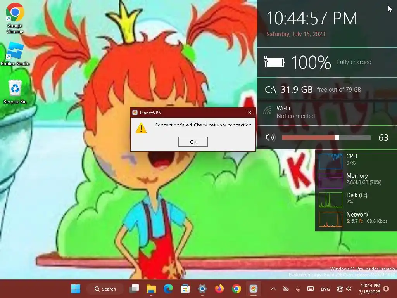Click the microphone tray icon
397x298 pixels.
pos(298,289)
